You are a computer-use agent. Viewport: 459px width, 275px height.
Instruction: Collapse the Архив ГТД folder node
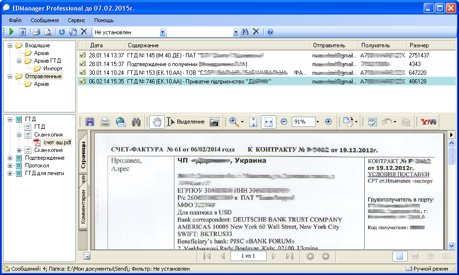pos(19,61)
